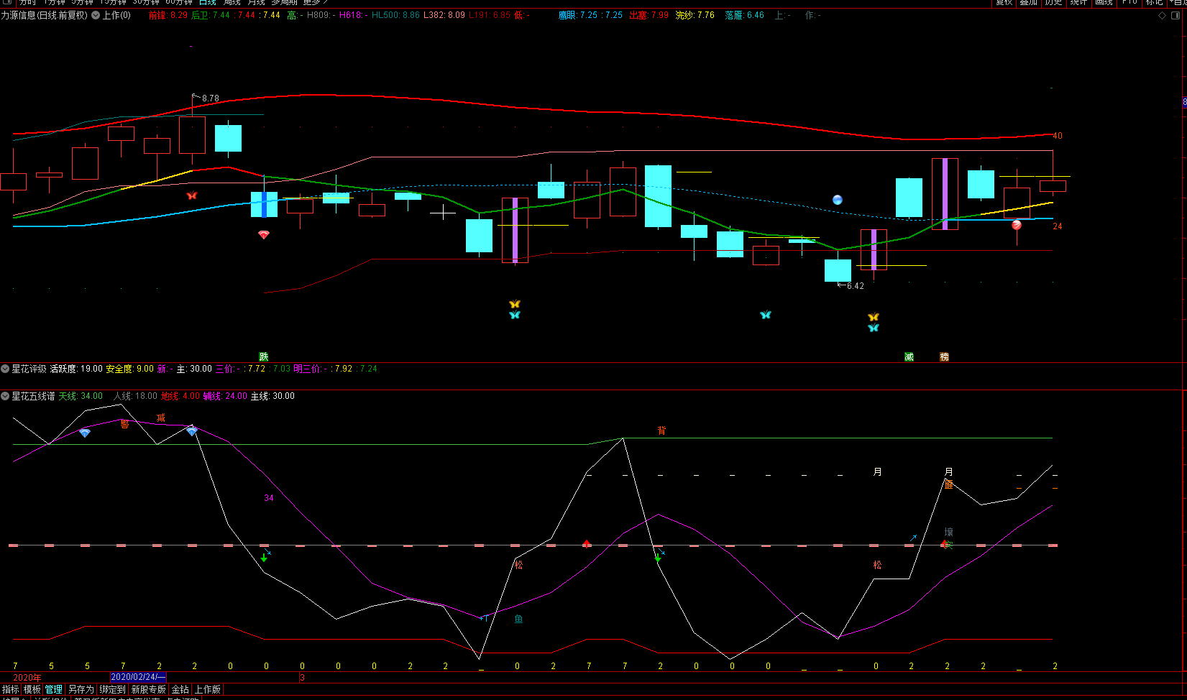Click the first green down arrow in indicator panel

click(264, 557)
